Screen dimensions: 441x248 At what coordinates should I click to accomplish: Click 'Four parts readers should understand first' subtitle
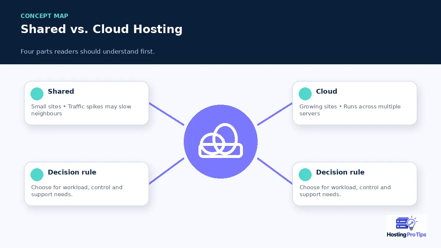(87, 51)
